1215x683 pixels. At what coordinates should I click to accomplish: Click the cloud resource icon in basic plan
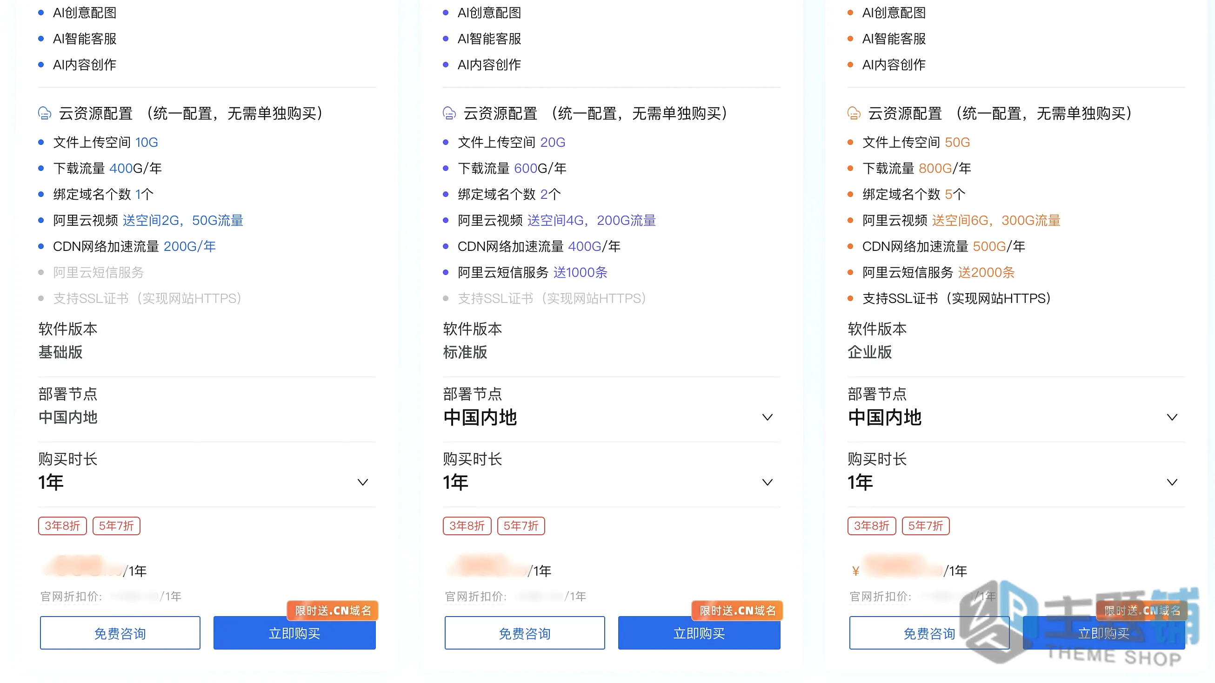(x=45, y=113)
